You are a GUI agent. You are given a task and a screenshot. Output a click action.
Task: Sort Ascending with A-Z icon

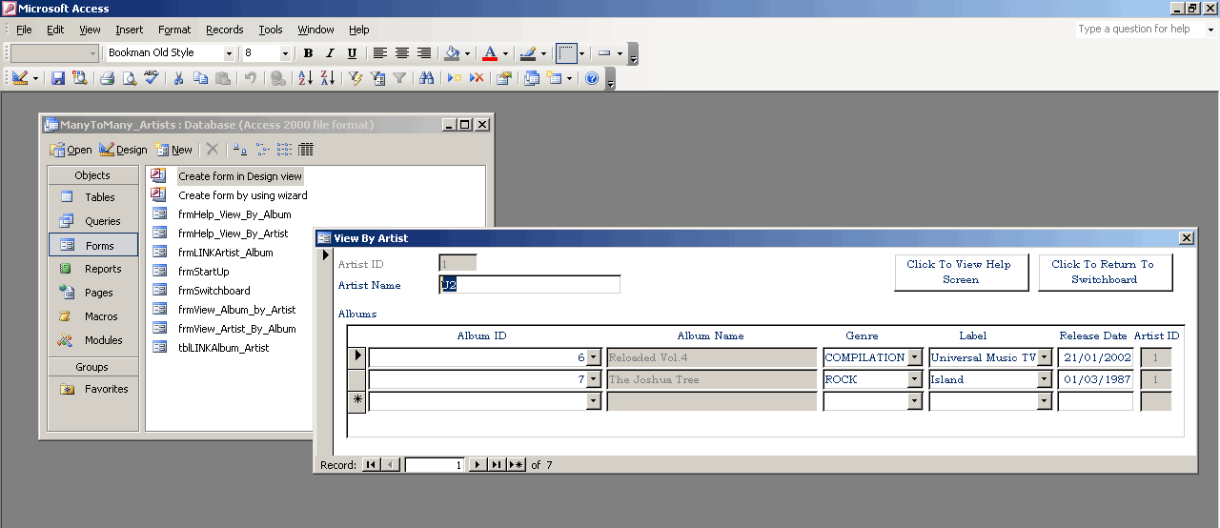click(306, 79)
